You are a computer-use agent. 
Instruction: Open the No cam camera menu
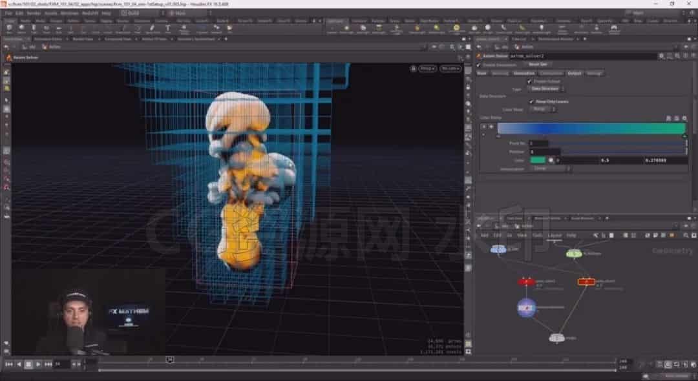click(x=450, y=68)
